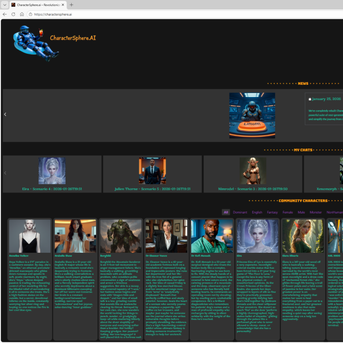Close the CharacterSphere.ai browser tab
This screenshot has width=343, height=343.
(62, 5)
